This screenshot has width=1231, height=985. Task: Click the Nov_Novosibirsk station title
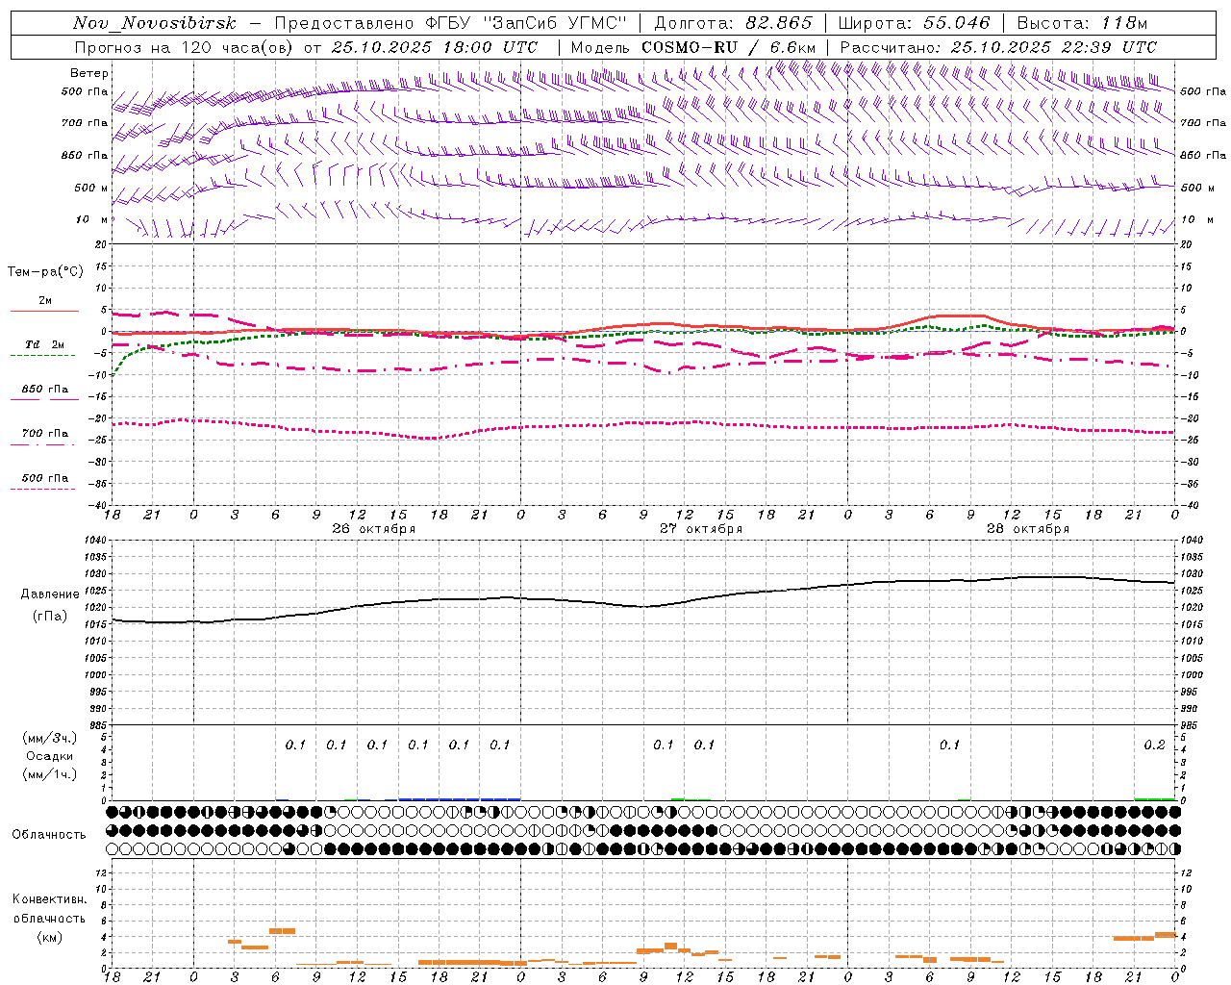tap(155, 23)
